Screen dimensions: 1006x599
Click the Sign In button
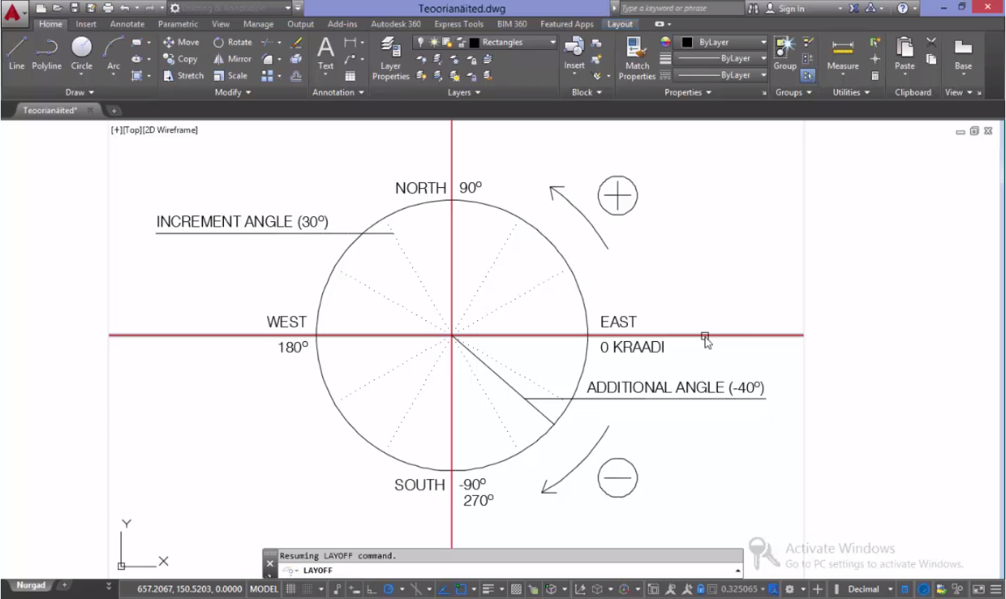[791, 8]
